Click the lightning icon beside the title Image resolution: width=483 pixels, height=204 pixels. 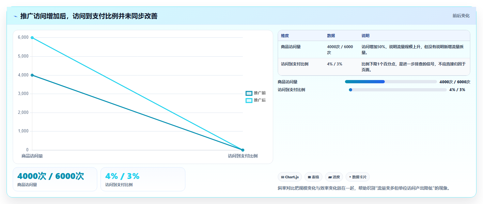pos(15,16)
